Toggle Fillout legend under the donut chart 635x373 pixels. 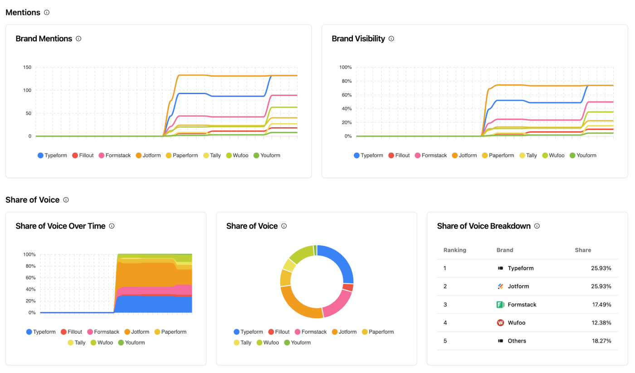(278, 332)
